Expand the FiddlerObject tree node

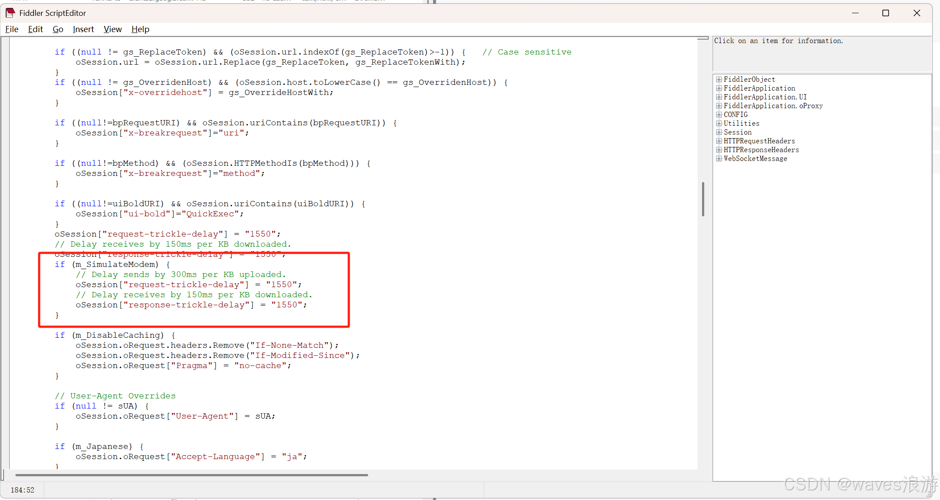point(719,80)
